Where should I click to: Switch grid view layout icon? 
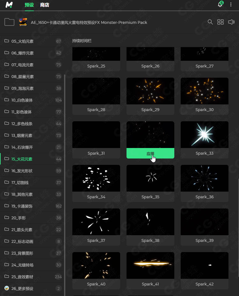[220, 22]
